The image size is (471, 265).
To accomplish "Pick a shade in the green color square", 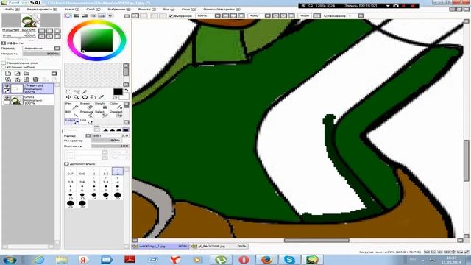I will coord(96,40).
